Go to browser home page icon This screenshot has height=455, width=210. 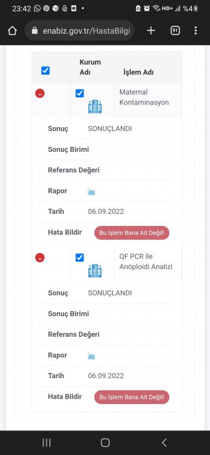pos(12,30)
